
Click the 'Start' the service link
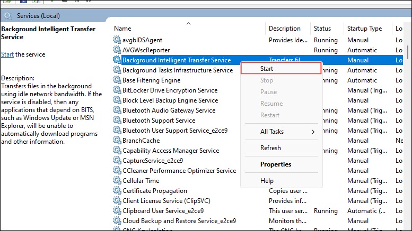tap(7, 54)
